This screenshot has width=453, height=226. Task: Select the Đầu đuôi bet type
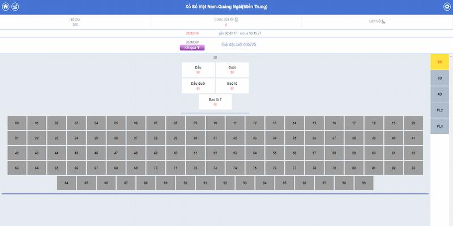tap(198, 86)
